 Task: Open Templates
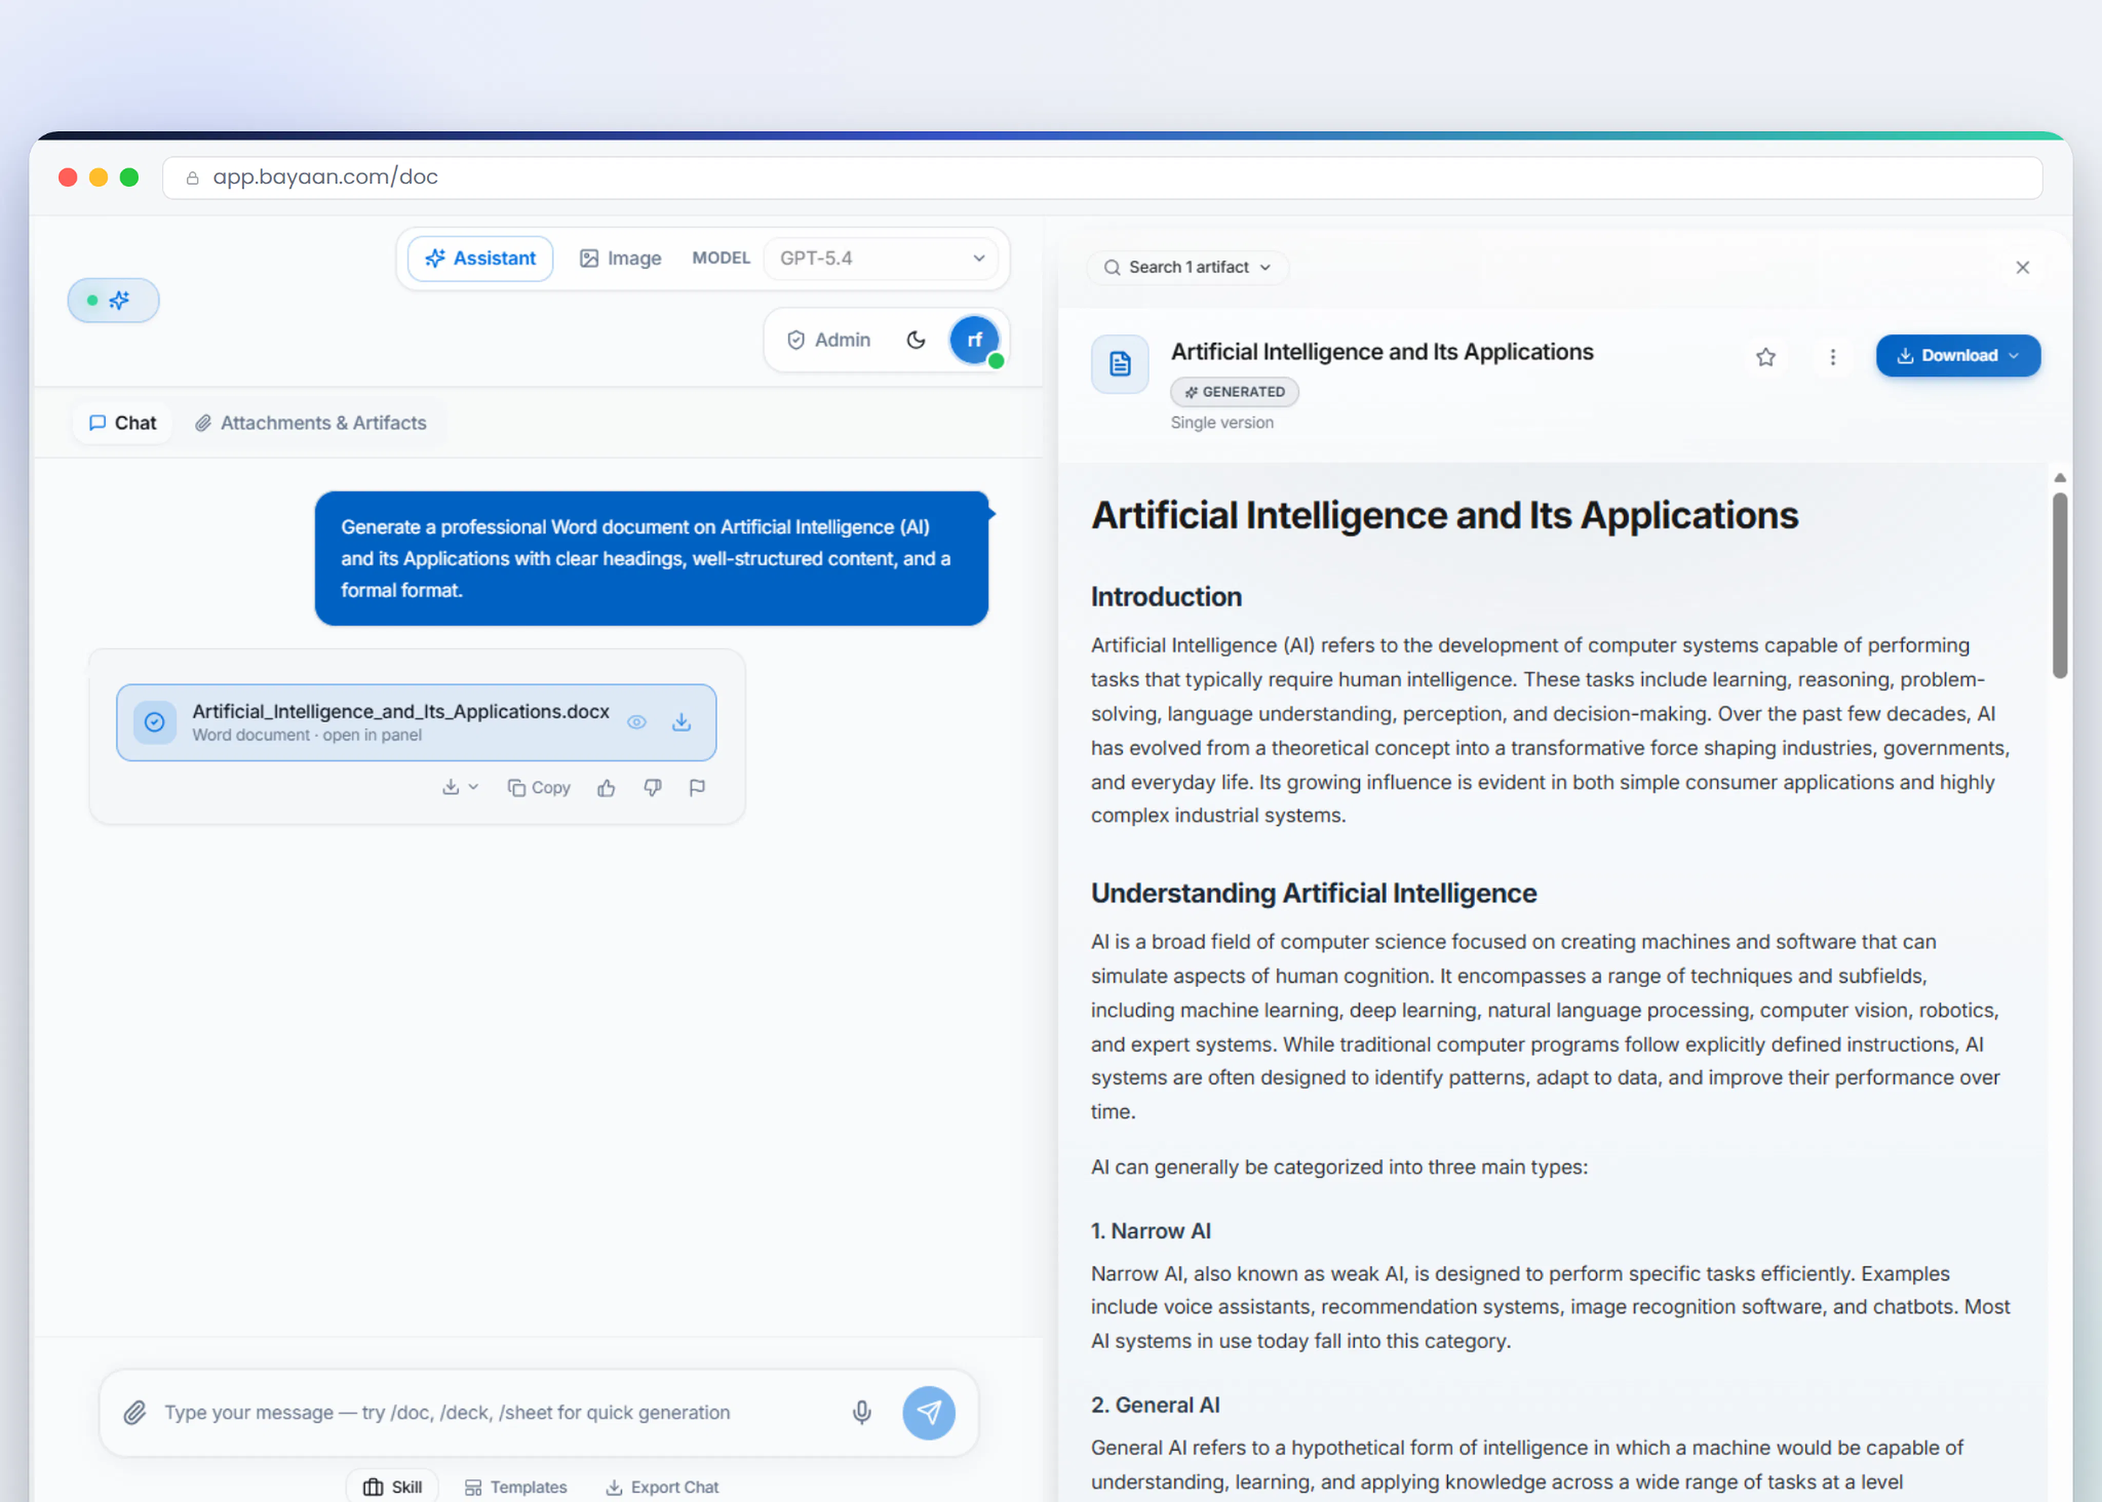click(x=515, y=1486)
